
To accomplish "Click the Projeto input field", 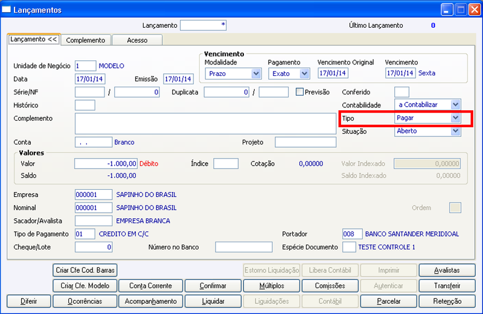I will pyautogui.click(x=305, y=142).
